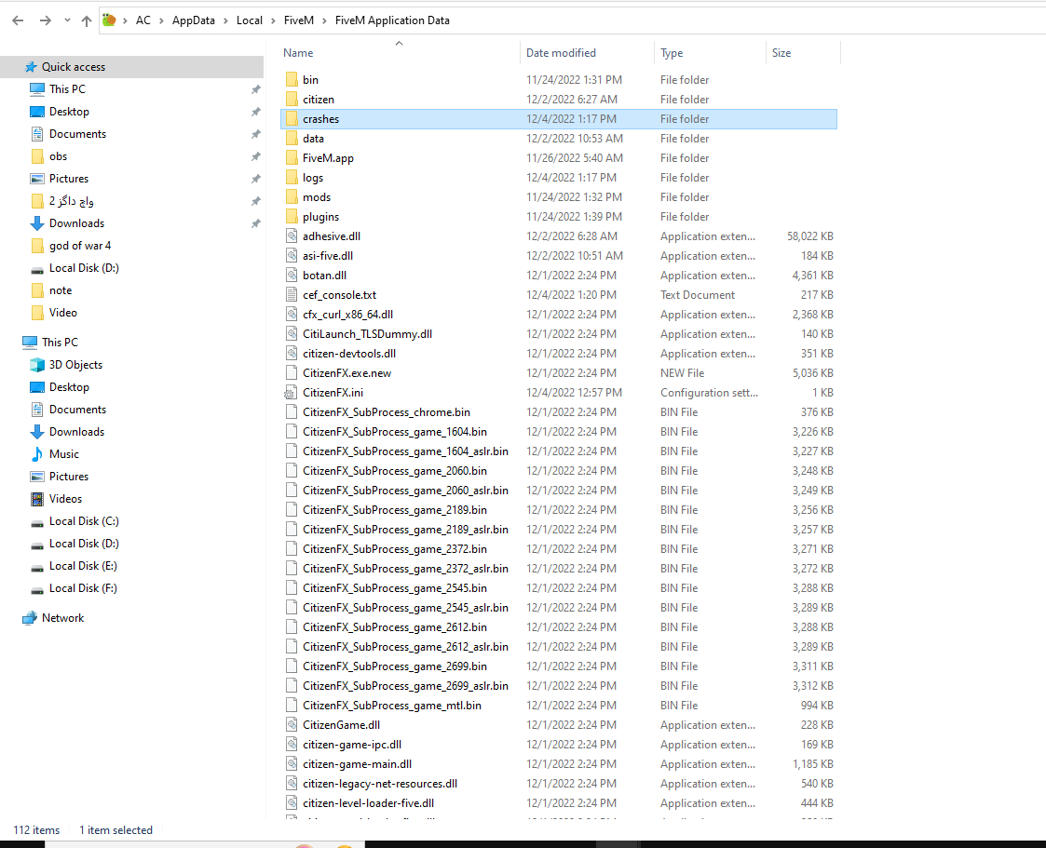Sort by the Name column header
The width and height of the screenshot is (1046, 848).
pos(298,53)
